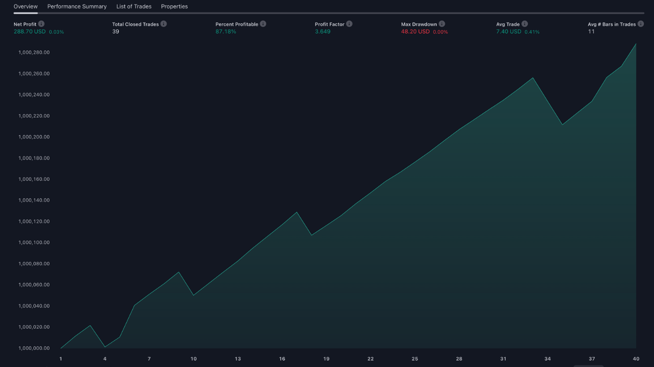Click the Profit Factor value 3.649
The image size is (654, 367).
[322, 32]
